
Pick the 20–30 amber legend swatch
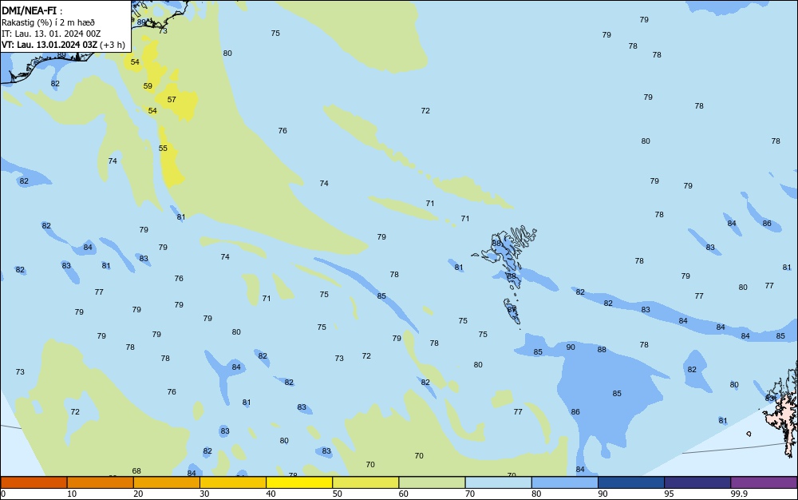click(x=167, y=482)
